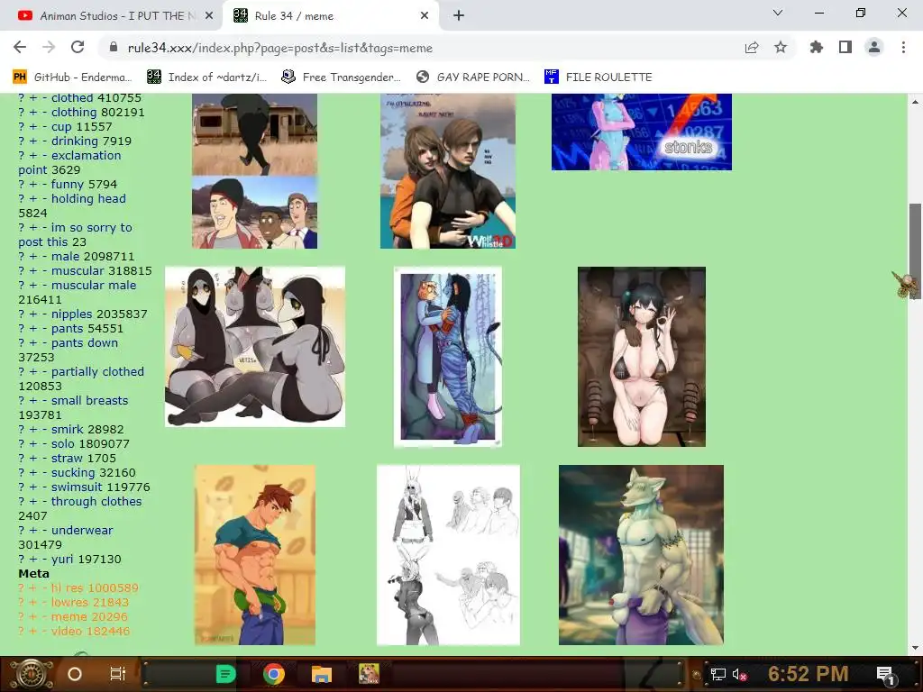Image resolution: width=923 pixels, height=692 pixels.
Task: Open a new browser tab
Action: tap(459, 16)
